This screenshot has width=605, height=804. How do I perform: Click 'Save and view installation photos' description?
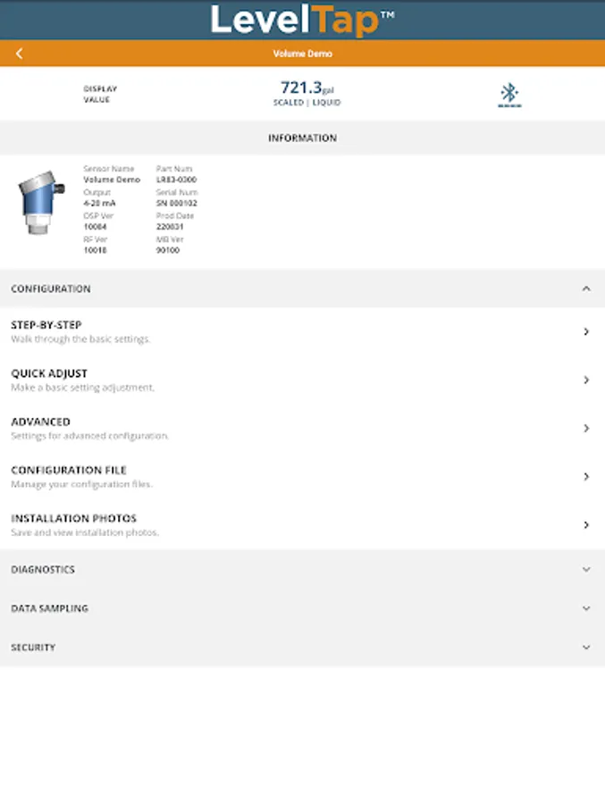(85, 532)
